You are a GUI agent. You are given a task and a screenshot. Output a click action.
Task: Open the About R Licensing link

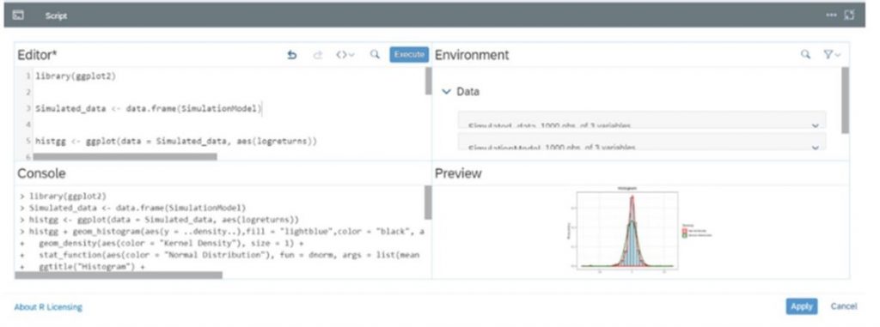(48, 306)
